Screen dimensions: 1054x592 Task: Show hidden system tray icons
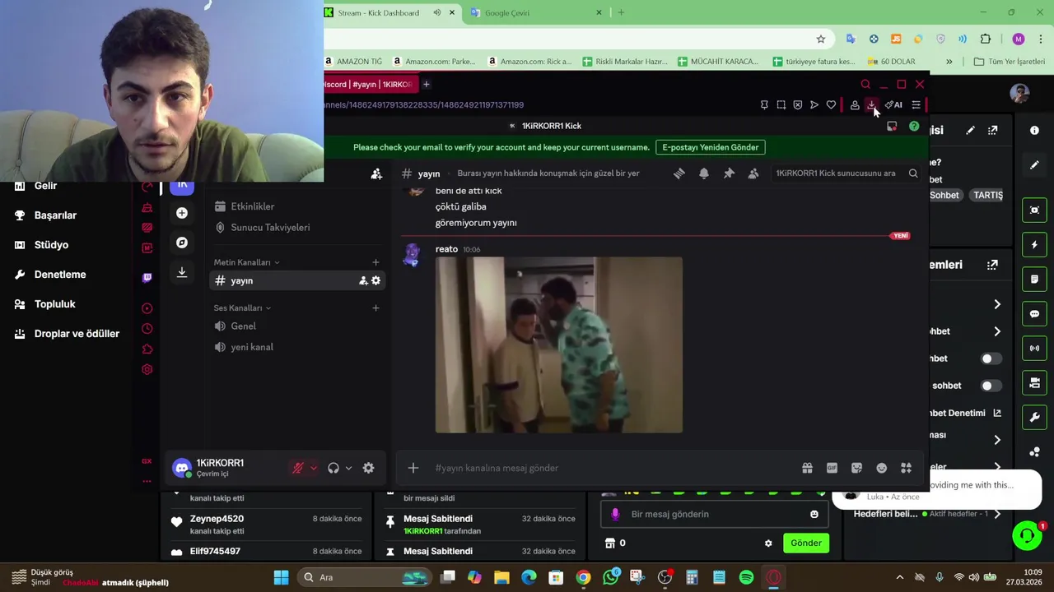[899, 577]
